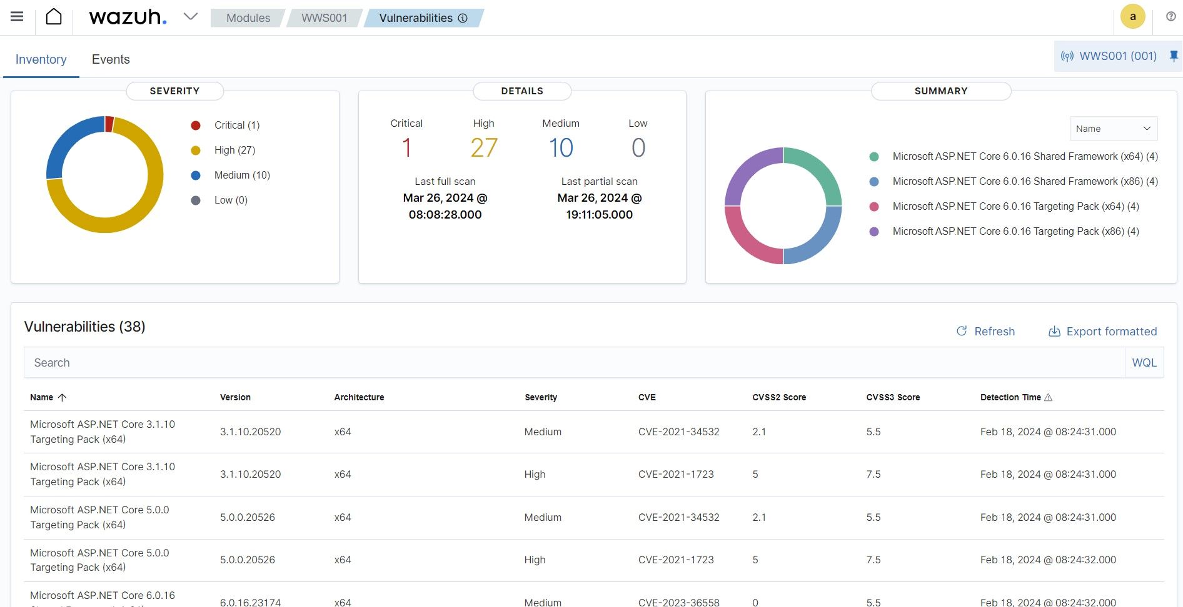Open the user avatar 'a' menu

tap(1132, 17)
